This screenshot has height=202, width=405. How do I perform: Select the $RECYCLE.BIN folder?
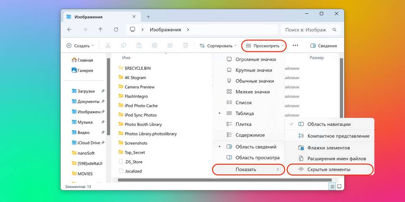click(135, 68)
